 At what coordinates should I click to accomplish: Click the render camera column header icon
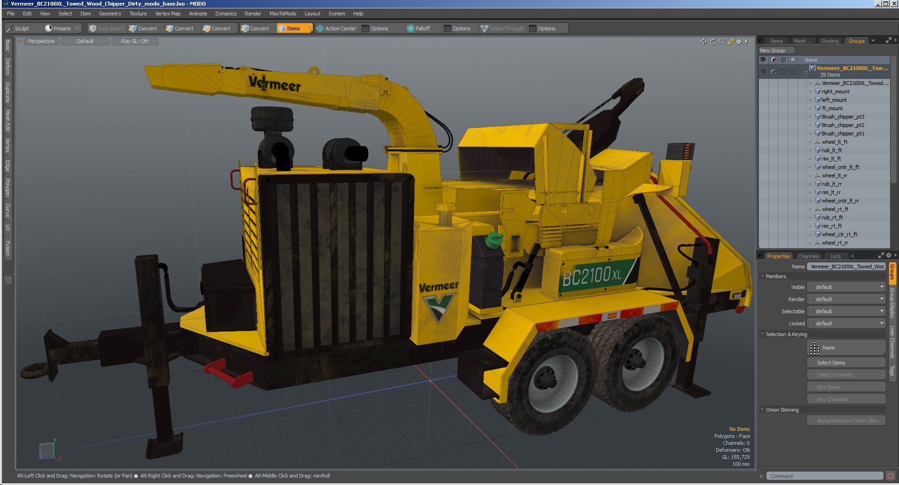[x=773, y=60]
